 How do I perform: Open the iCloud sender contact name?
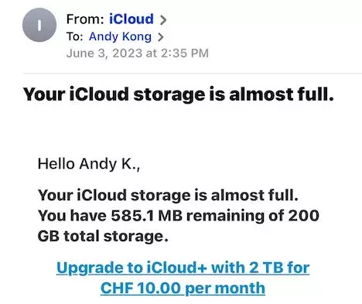click(x=131, y=19)
